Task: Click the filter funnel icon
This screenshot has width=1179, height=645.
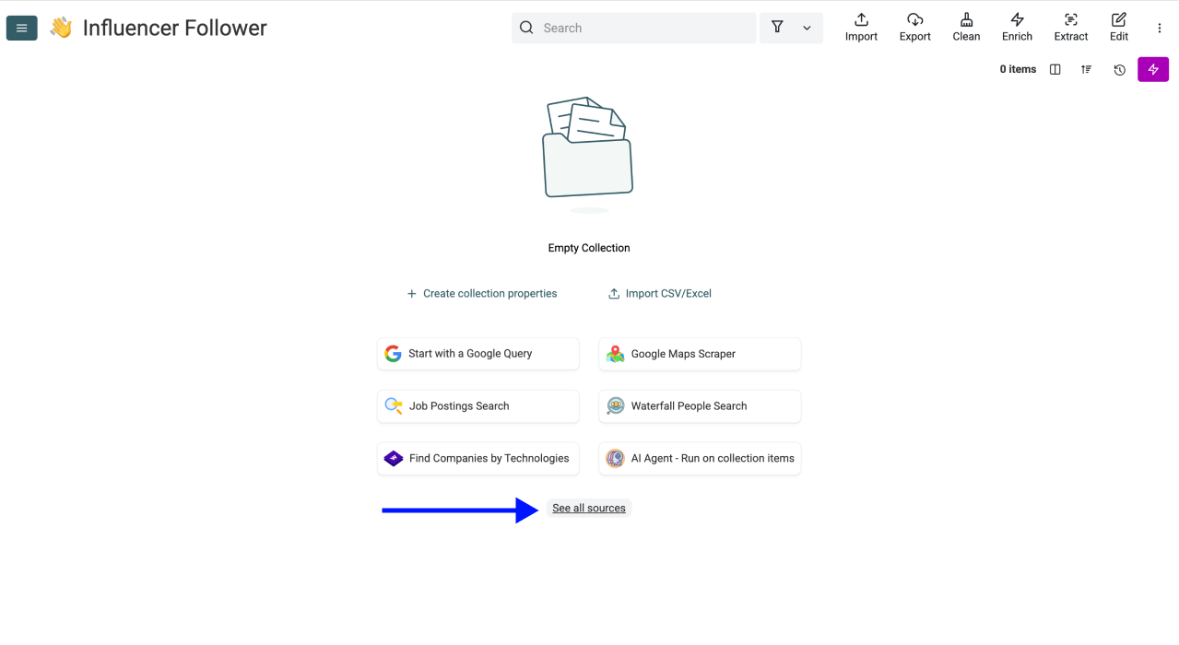Action: click(x=777, y=28)
